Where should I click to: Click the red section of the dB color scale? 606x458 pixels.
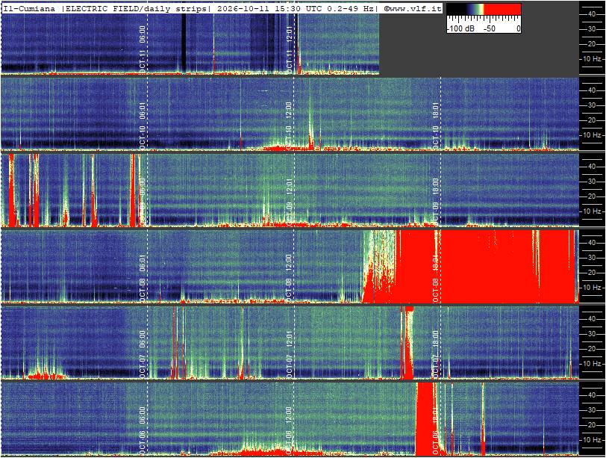pos(503,9)
